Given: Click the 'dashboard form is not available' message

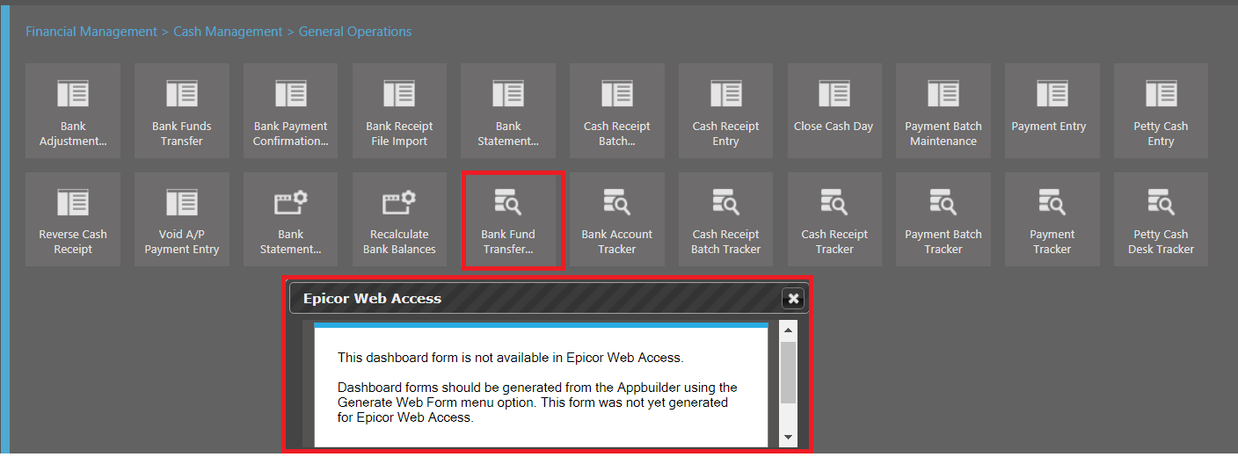Looking at the screenshot, I should click(x=510, y=358).
